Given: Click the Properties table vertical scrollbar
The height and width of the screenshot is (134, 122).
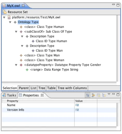Looking at the screenshot, I should point(118,115).
